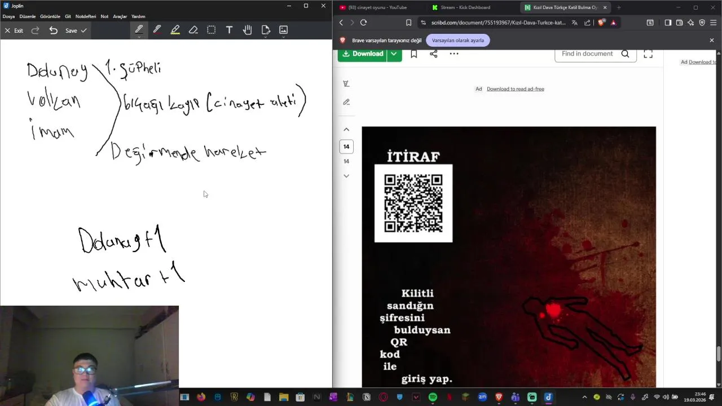
Task: Open the Dosya menu
Action: pyautogui.click(x=8, y=16)
